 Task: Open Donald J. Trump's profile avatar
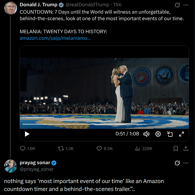[x=11, y=8]
